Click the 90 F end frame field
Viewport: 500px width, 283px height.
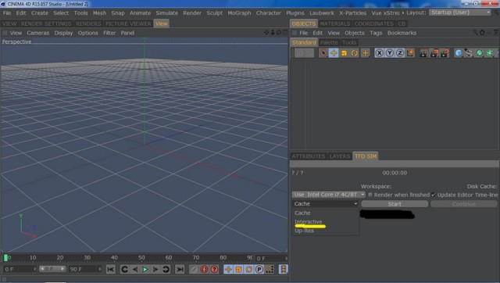[x=85, y=269]
